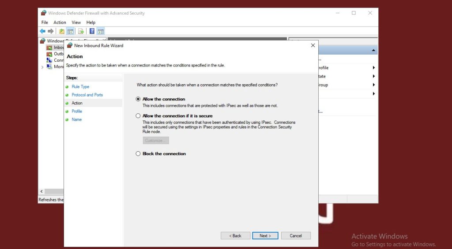Click the Next button in wizard
The width and height of the screenshot is (452, 249).
click(x=265, y=236)
